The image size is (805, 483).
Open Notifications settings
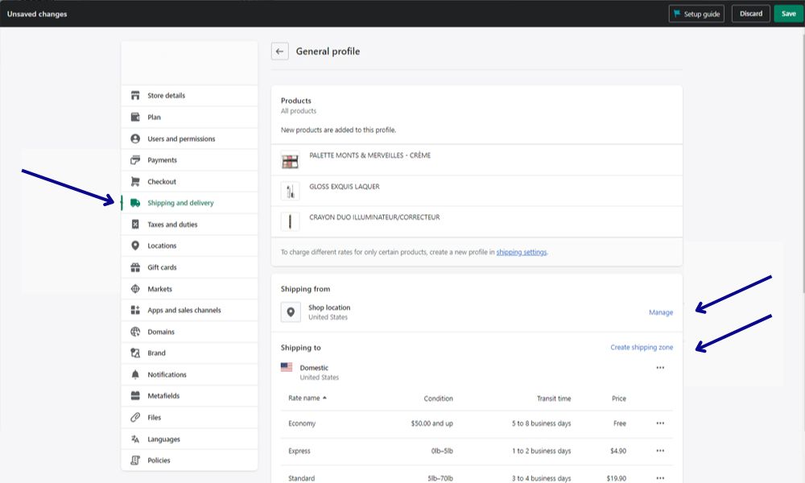point(189,374)
